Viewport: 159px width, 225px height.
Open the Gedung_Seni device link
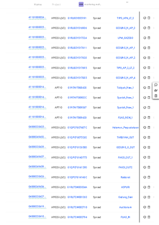[x=125, y=197]
